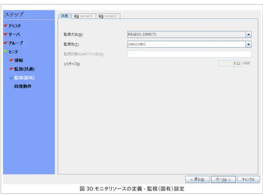Switch to the 共通 tab

pos(64,16)
